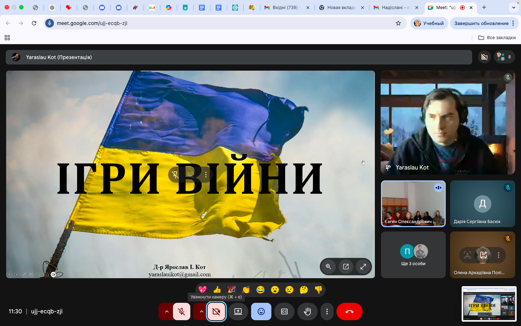
Task: Click the picture-in-picture meeting thumbnail preview
Action: tap(489, 304)
